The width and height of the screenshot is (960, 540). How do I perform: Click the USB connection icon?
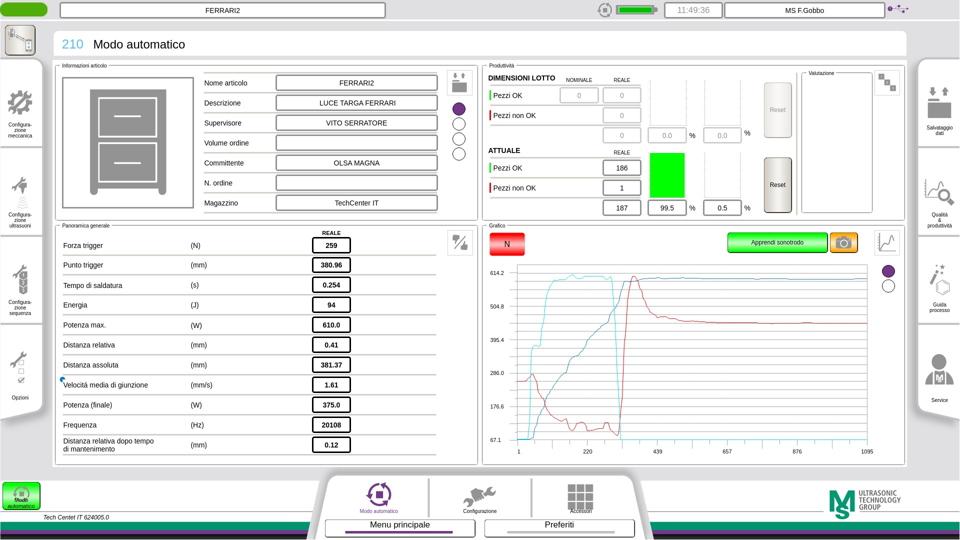coord(898,9)
